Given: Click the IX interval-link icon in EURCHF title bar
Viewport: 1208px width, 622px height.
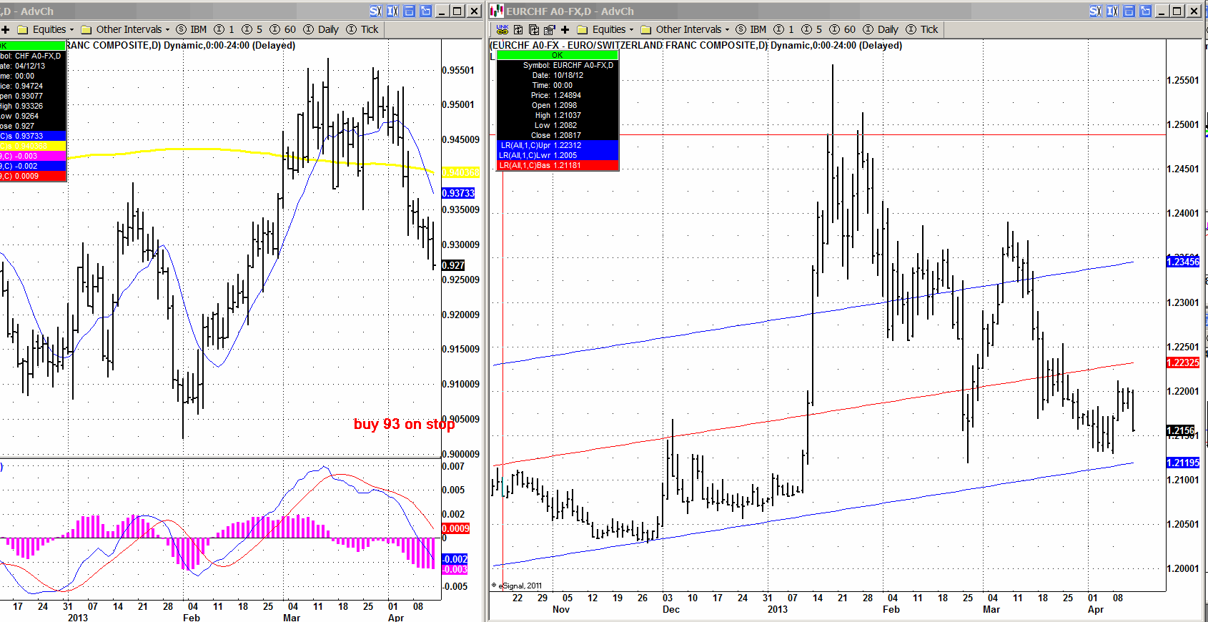Looking at the screenshot, I should (x=1112, y=11).
